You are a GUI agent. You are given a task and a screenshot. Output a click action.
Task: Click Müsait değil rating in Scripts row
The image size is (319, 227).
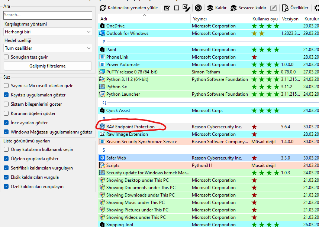coord(263,165)
